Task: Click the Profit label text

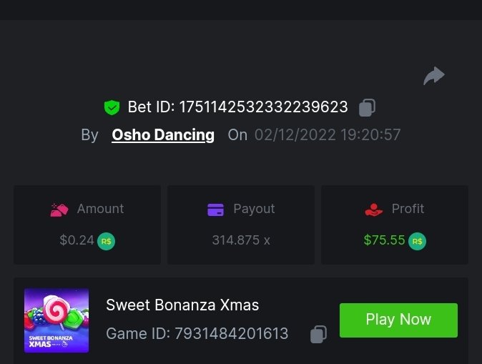Action: 408,209
